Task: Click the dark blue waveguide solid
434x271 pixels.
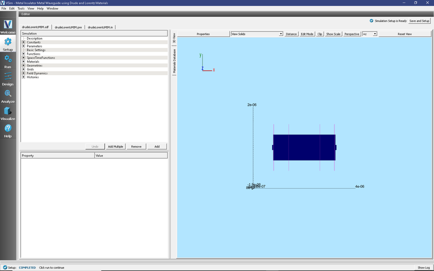Action: pyautogui.click(x=304, y=147)
